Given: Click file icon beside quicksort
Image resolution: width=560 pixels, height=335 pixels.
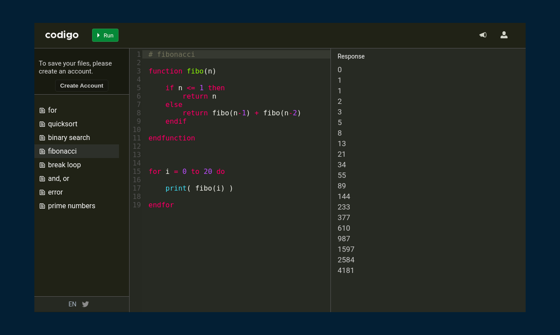Looking at the screenshot, I should pos(42,124).
